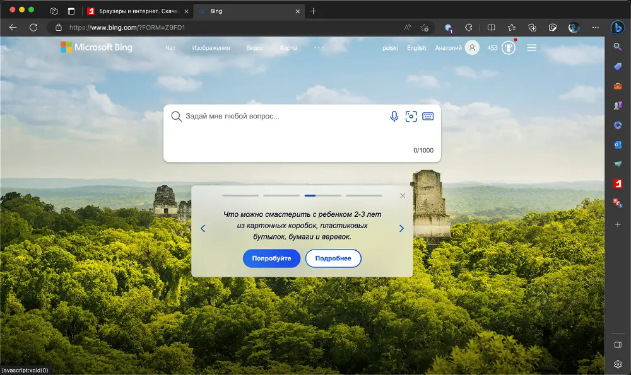Jump to second suggestion progress bar
This screenshot has height=375, width=631.
[281, 195]
